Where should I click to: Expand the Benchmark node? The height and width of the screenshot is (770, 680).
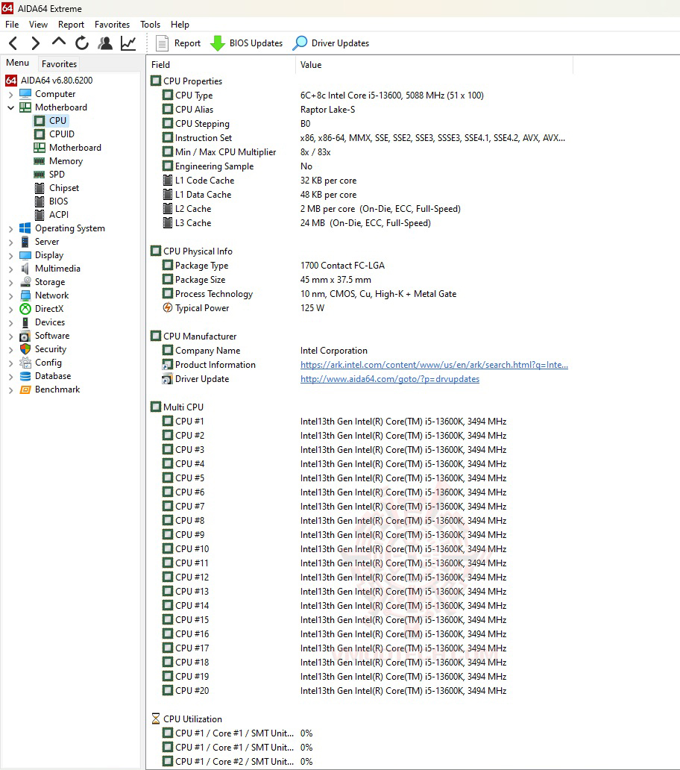coord(10,390)
